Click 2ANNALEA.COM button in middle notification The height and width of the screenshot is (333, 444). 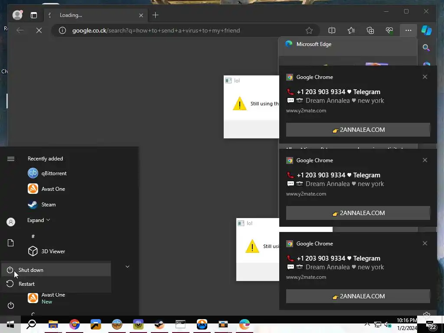click(x=358, y=213)
